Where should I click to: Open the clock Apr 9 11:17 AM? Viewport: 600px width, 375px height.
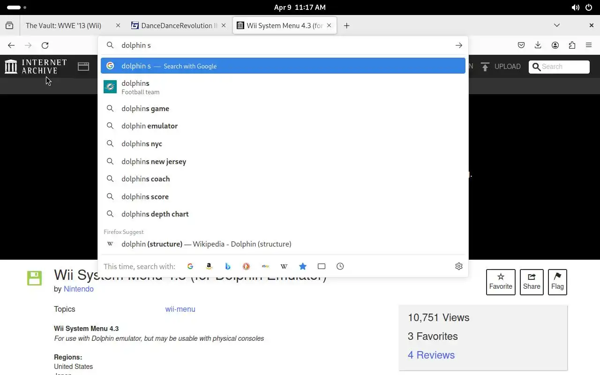300,7
